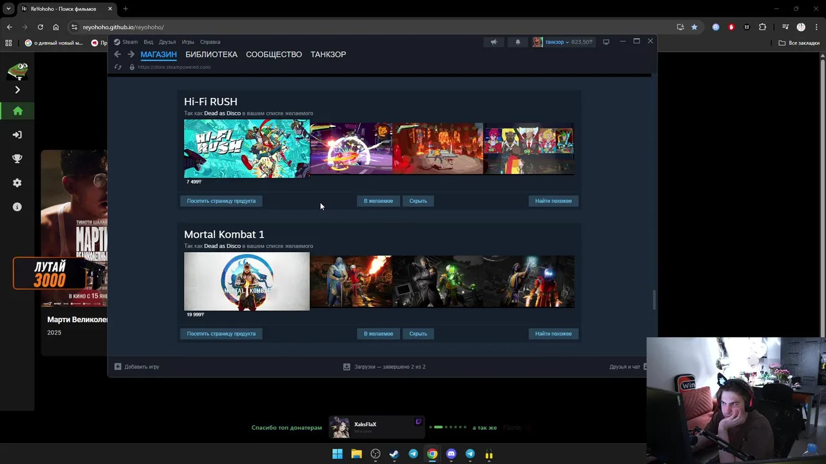Open the Игры menu
The height and width of the screenshot is (464, 826).
[188, 42]
